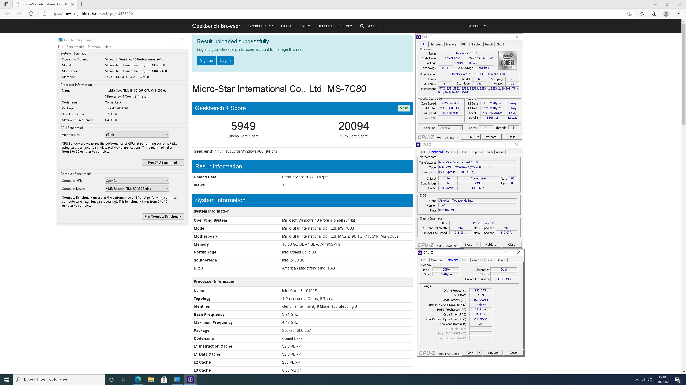Click the volume speaker tray icon
686x385 pixels.
650,380
